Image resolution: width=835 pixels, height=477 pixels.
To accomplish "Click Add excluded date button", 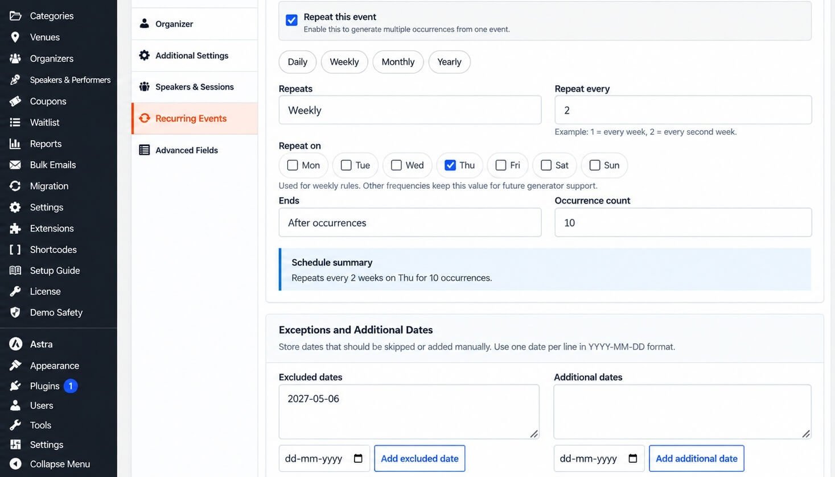I will [419, 458].
